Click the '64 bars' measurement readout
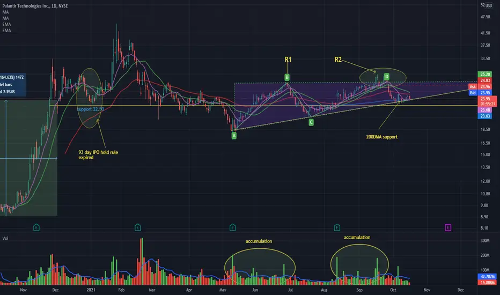500x295 pixels. pyautogui.click(x=6, y=85)
